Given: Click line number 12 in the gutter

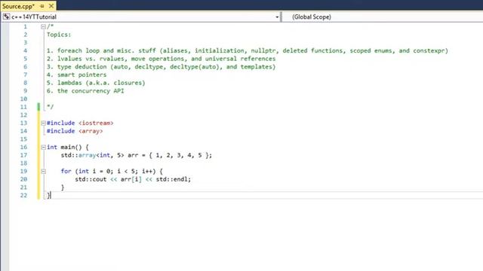Looking at the screenshot, I should (23, 115).
